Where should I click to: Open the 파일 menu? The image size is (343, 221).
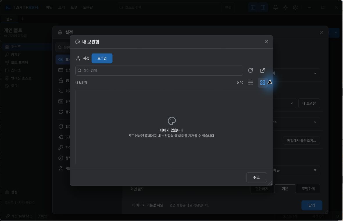coord(49,8)
